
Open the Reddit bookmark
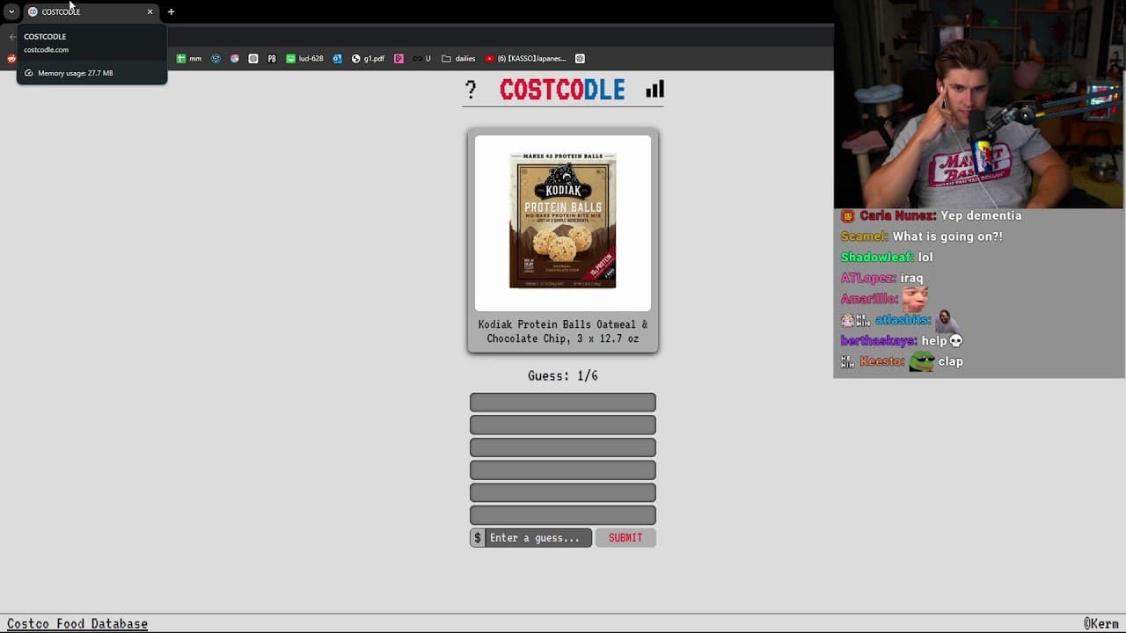point(11,59)
